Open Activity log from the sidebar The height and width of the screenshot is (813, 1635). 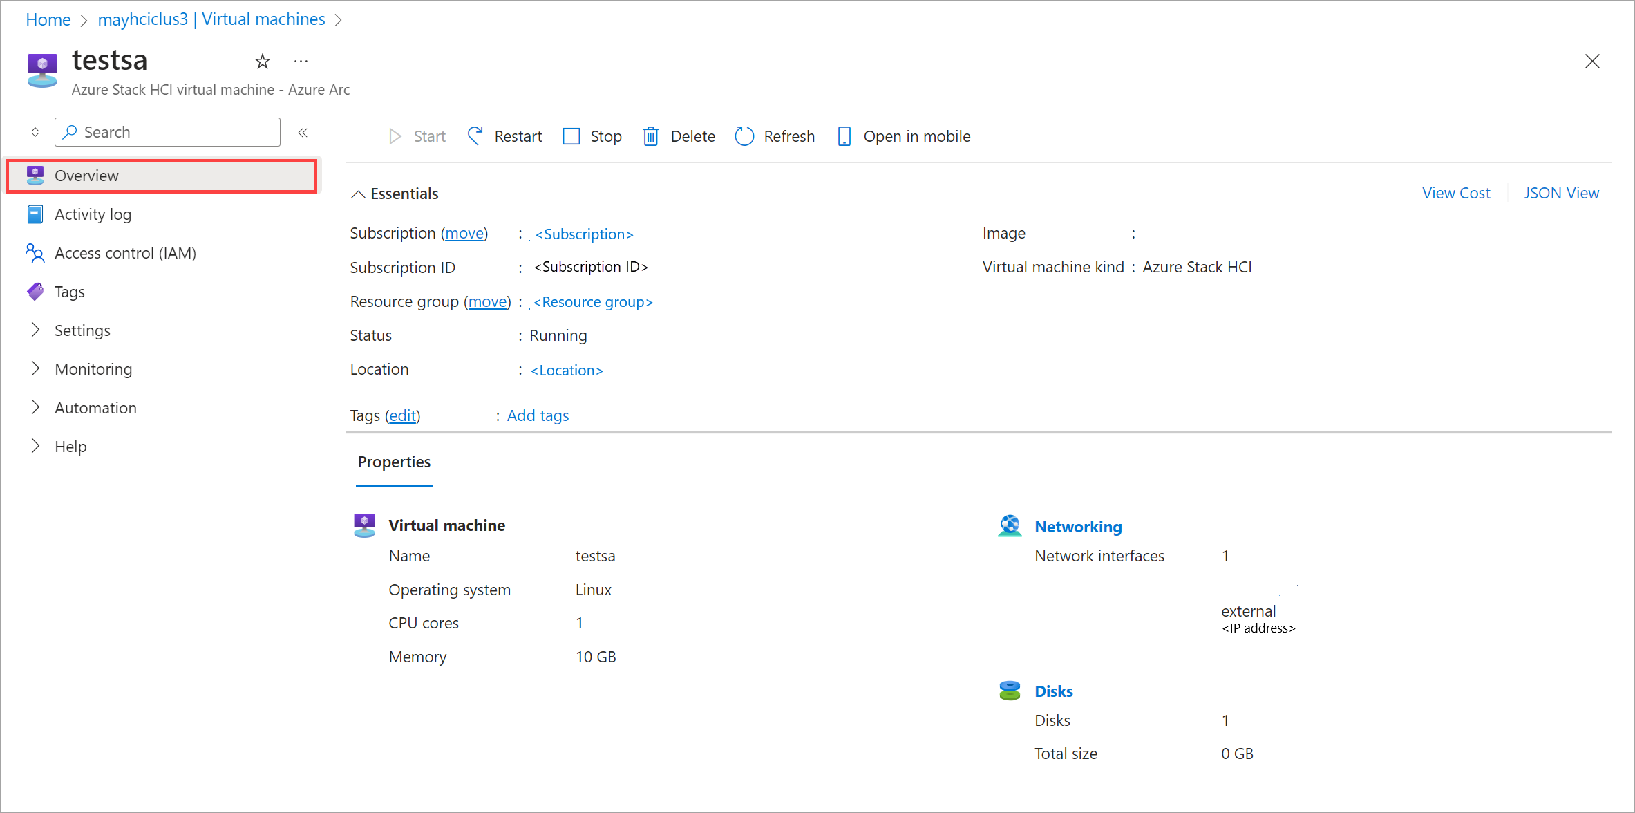pyautogui.click(x=93, y=214)
